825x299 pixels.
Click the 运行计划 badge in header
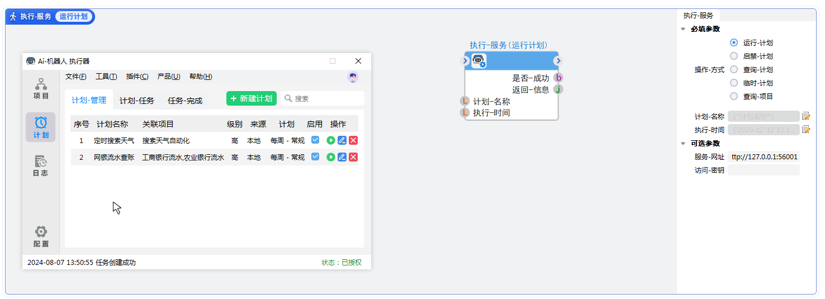74,17
